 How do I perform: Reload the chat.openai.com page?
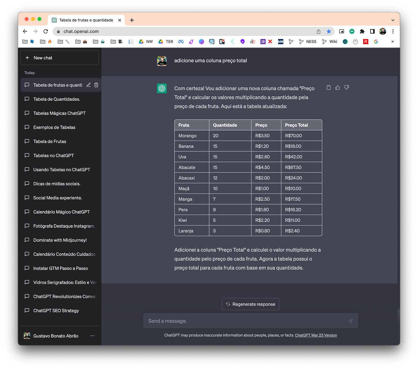point(46,31)
